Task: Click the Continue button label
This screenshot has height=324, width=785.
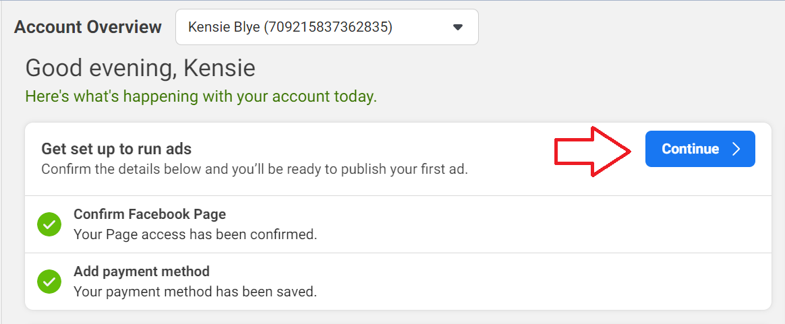Action: 691,149
